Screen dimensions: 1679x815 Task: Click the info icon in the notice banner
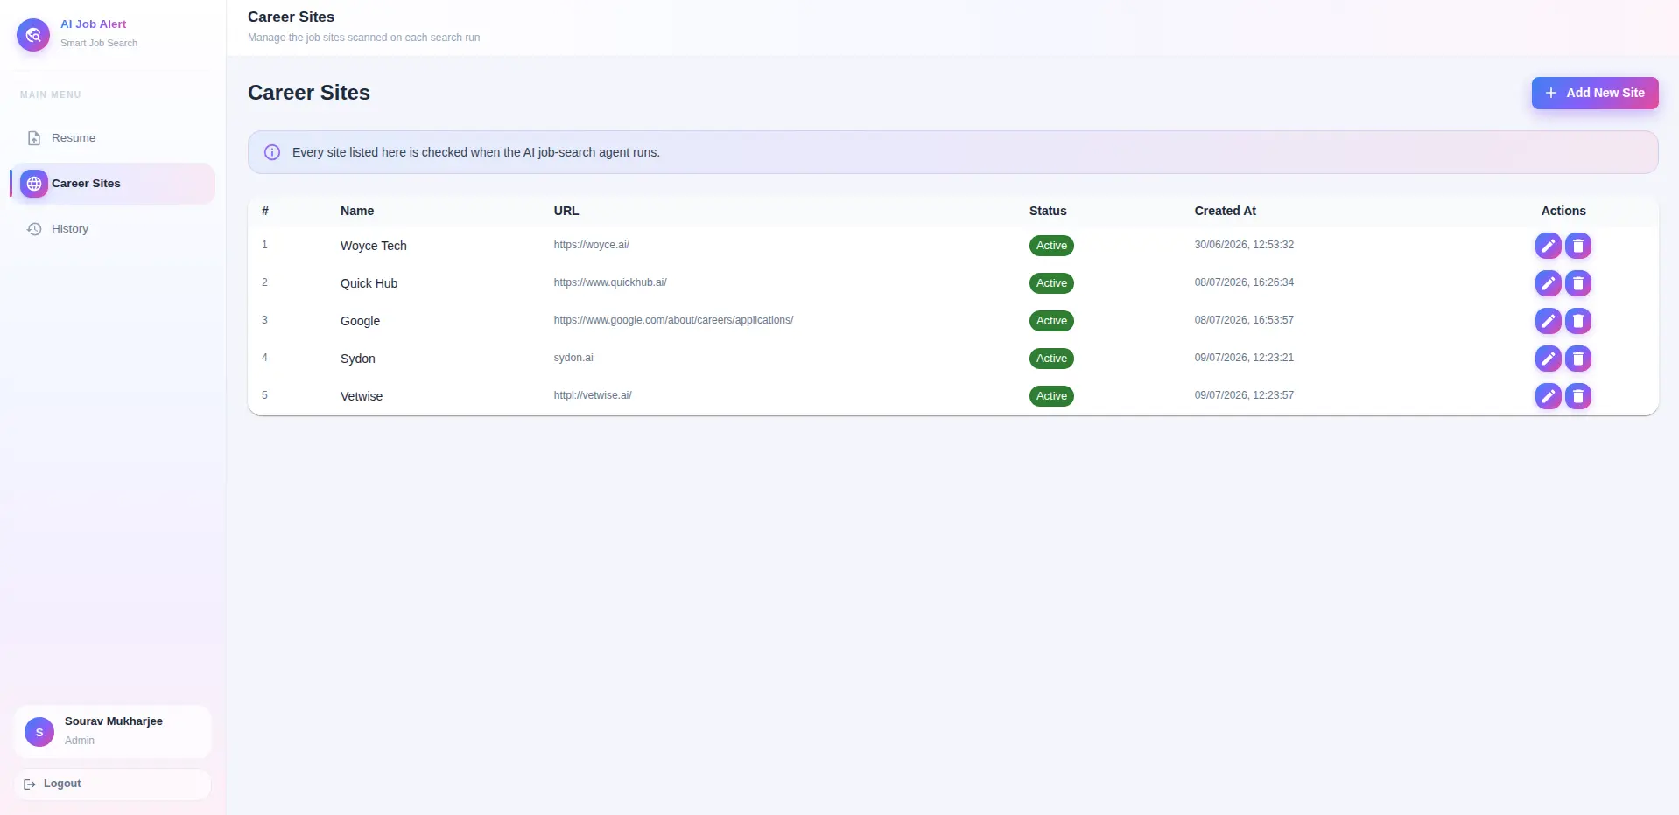click(x=272, y=152)
